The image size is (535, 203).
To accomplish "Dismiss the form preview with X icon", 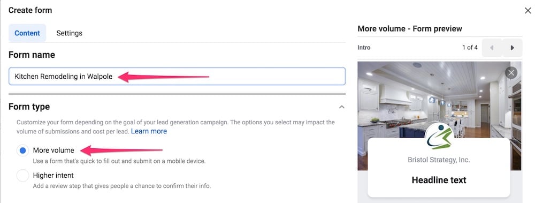I will pyautogui.click(x=511, y=73).
